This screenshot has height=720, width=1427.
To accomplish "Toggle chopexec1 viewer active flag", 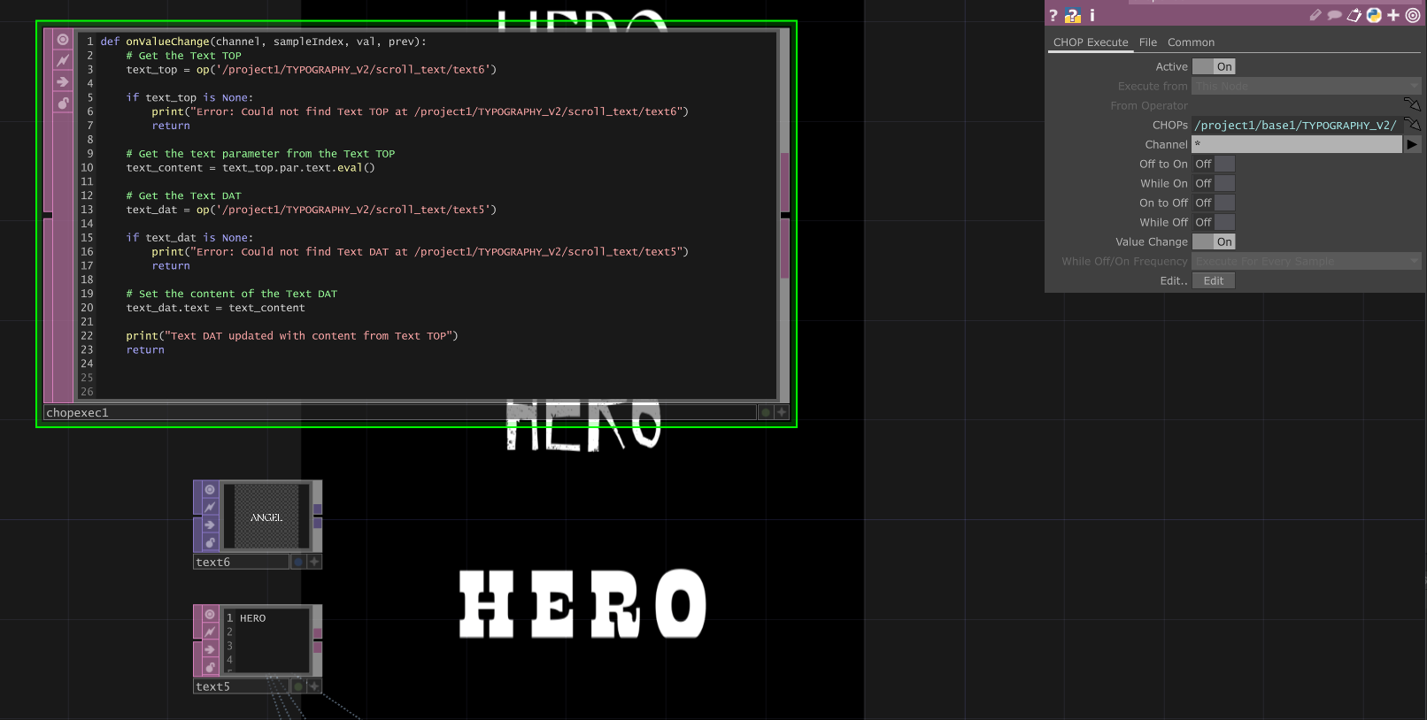I will [63, 40].
